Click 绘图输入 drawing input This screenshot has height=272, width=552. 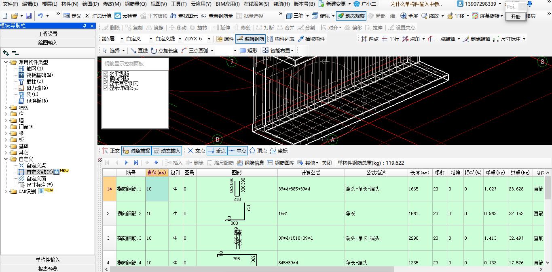tap(48, 43)
